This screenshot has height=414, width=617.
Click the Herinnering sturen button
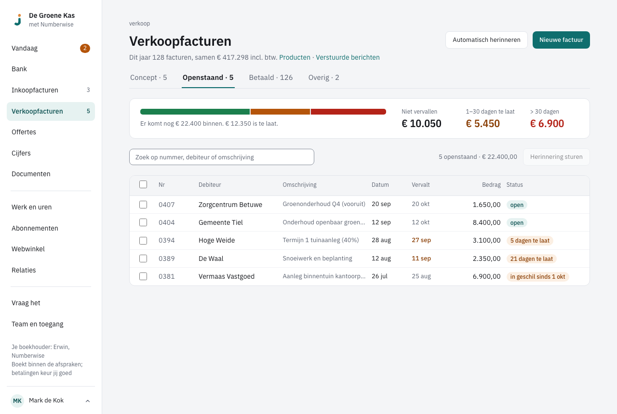coord(556,157)
